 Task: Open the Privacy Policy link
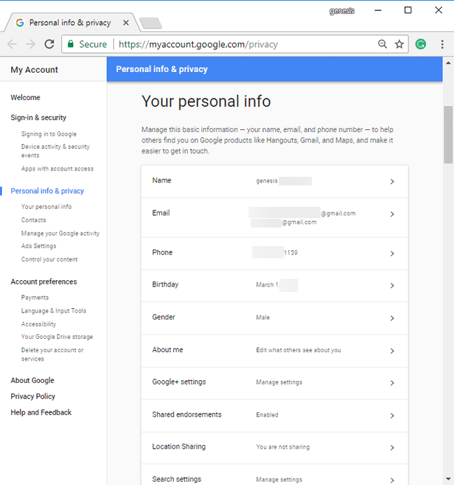(x=33, y=396)
